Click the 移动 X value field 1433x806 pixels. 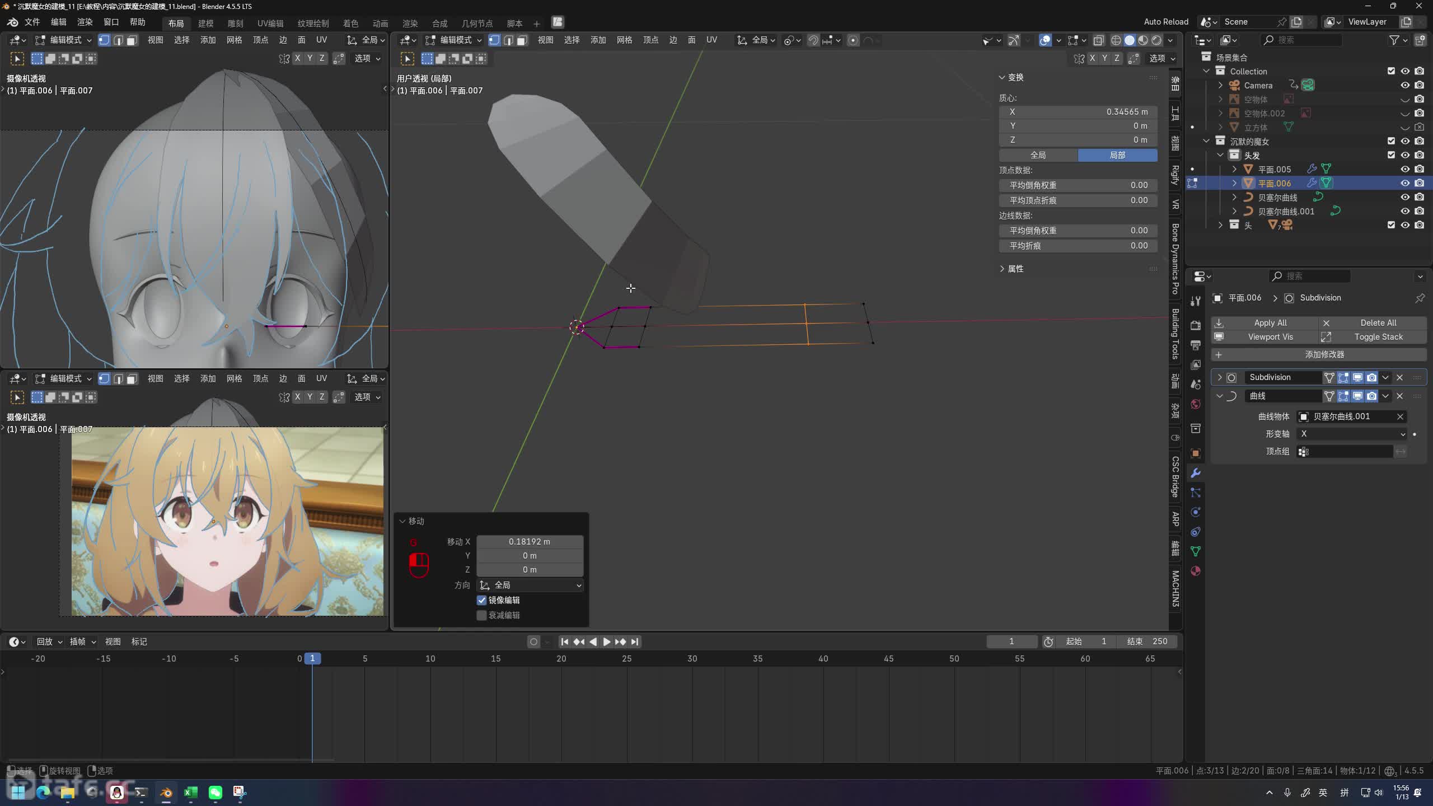click(x=529, y=541)
